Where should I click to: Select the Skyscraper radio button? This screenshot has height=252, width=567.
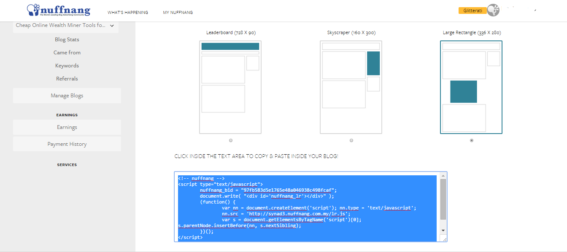(351, 140)
